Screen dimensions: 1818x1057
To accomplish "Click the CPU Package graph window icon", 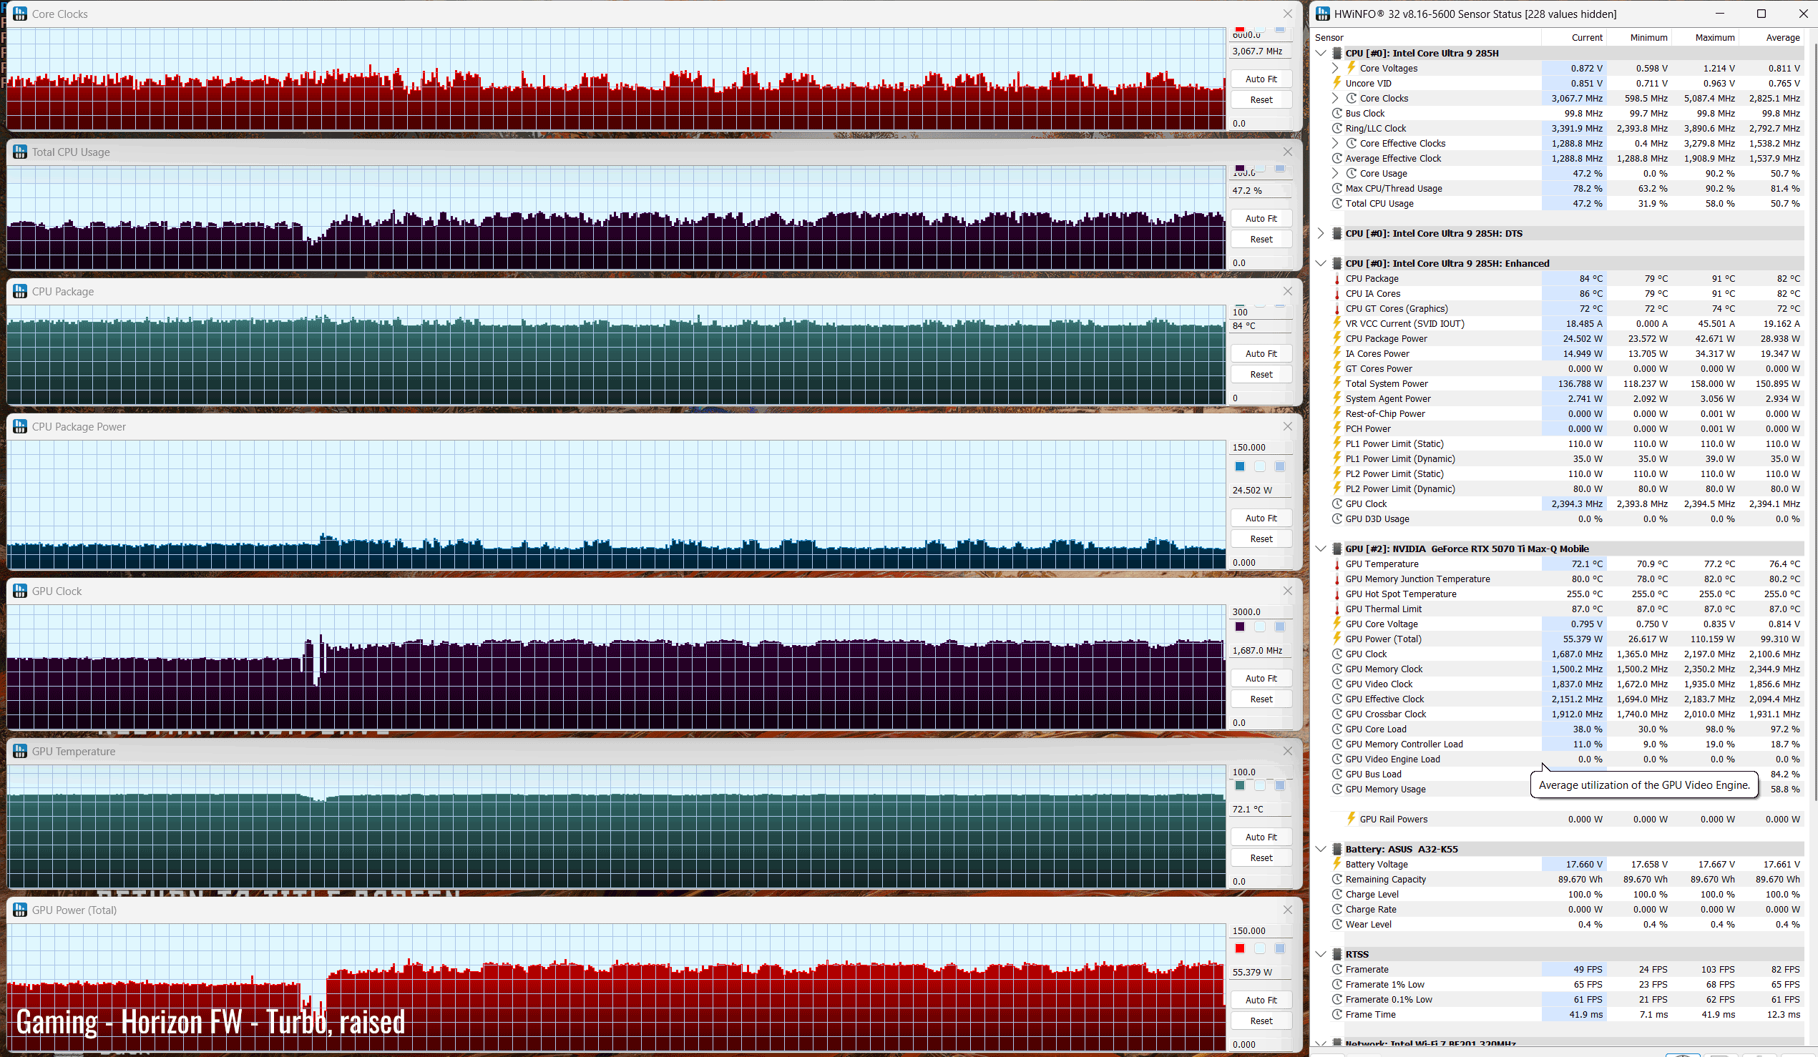I will coord(19,291).
